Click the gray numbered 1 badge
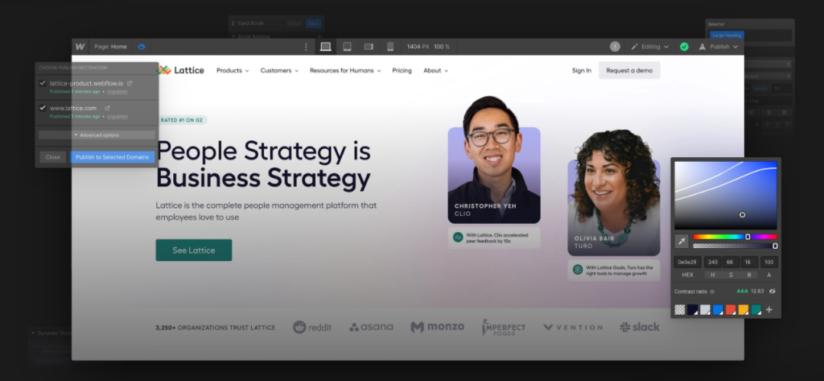The height and width of the screenshot is (381, 824). coord(615,47)
